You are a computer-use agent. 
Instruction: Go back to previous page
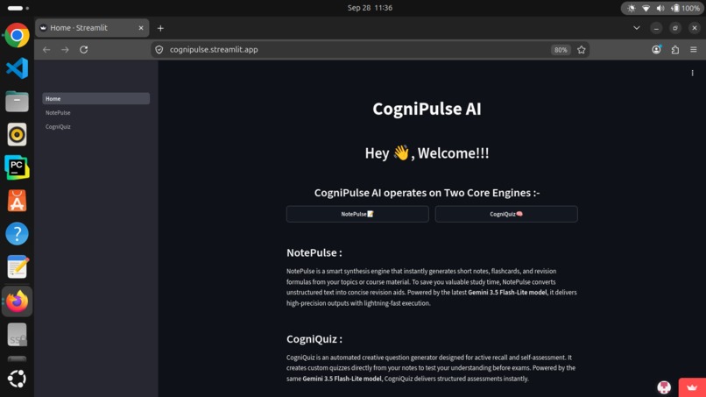point(46,50)
